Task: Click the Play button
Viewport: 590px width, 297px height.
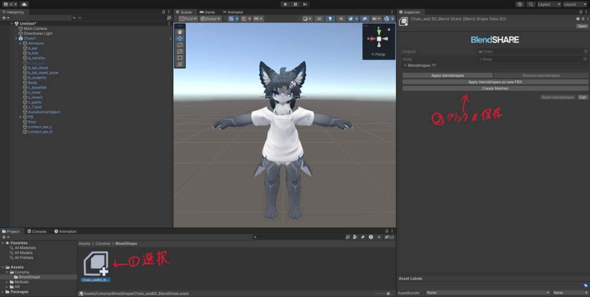Action: click(x=286, y=4)
